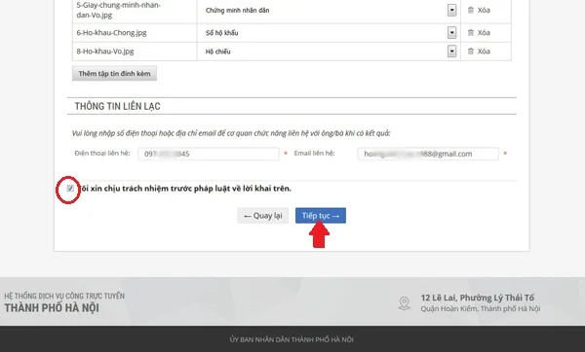Click 'HỆ THỐNG DỊCH VỤ CÔNG TRỰC TUYẾN' footer text
This screenshot has width=585, height=352.
pos(64,297)
